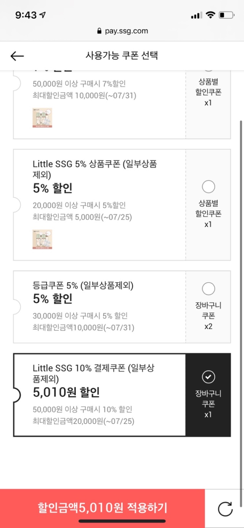
Task: Tap the 등급쿠폰 5% (일부상품제외) coupon title
Action: point(83,286)
